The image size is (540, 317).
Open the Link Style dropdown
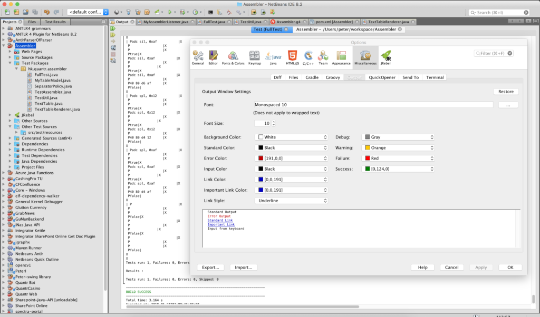(291, 201)
